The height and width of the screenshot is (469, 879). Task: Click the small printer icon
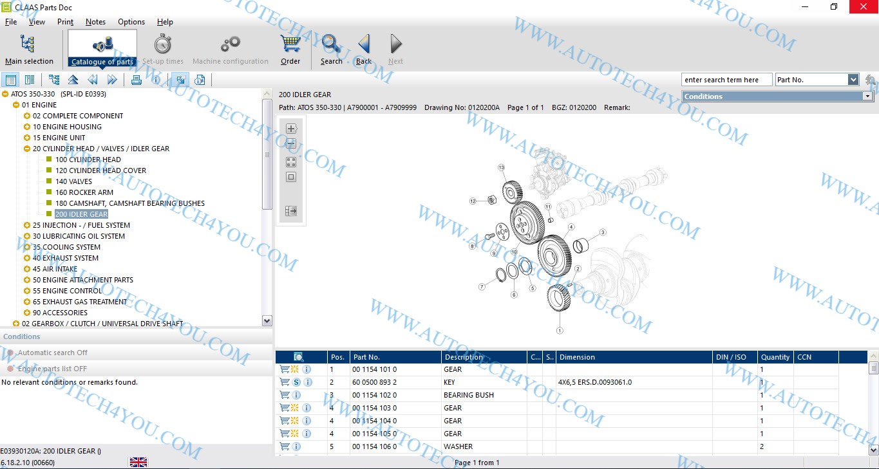[x=137, y=80]
